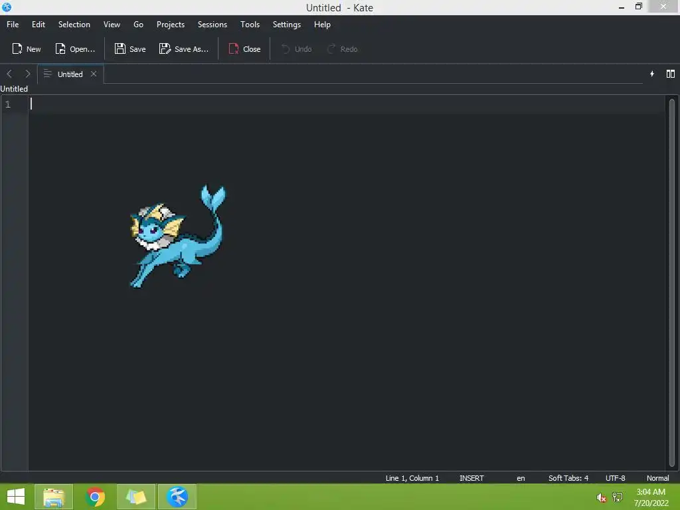Select the Untitled document tab

[70, 74]
